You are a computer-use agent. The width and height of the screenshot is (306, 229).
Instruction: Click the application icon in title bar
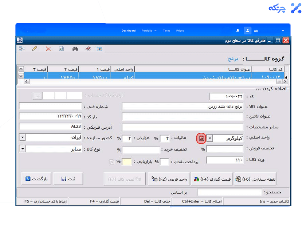tap(20, 40)
